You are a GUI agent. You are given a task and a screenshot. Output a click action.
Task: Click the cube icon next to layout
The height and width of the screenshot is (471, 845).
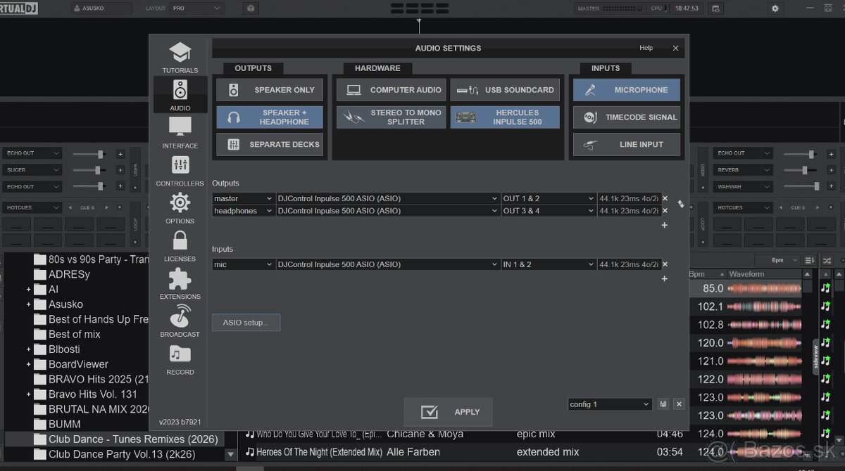(250, 8)
